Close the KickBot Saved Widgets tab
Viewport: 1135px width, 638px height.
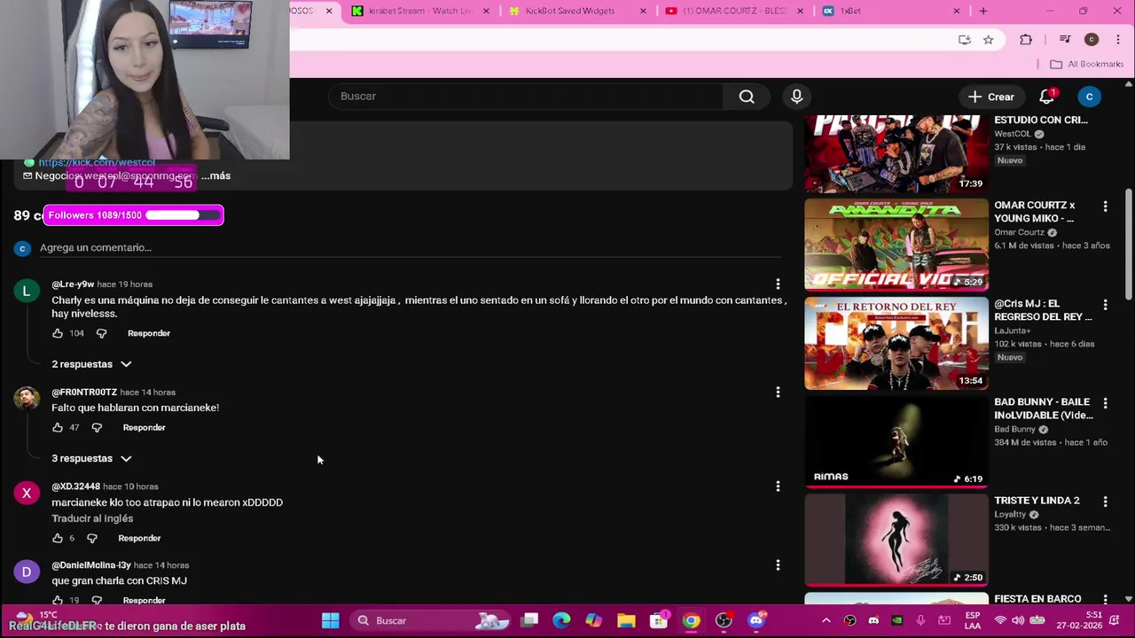644,11
